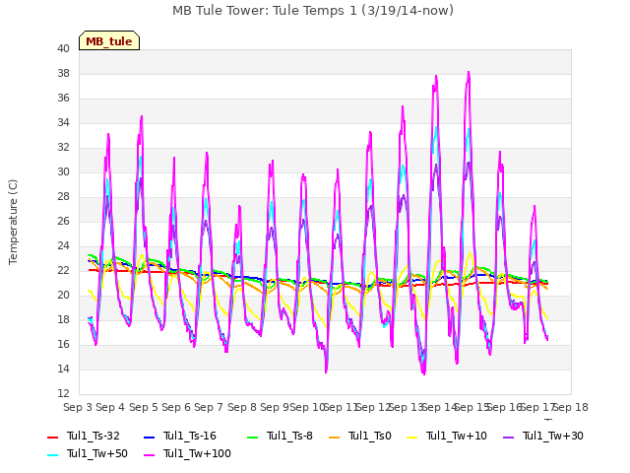Click the 38 y-axis tick label
Image resolution: width=630 pixels, height=473 pixels.
point(63,73)
